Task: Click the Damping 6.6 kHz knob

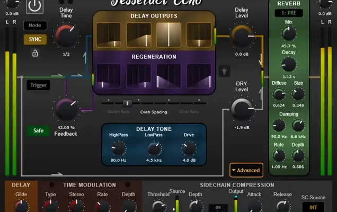Action: tap(298, 126)
